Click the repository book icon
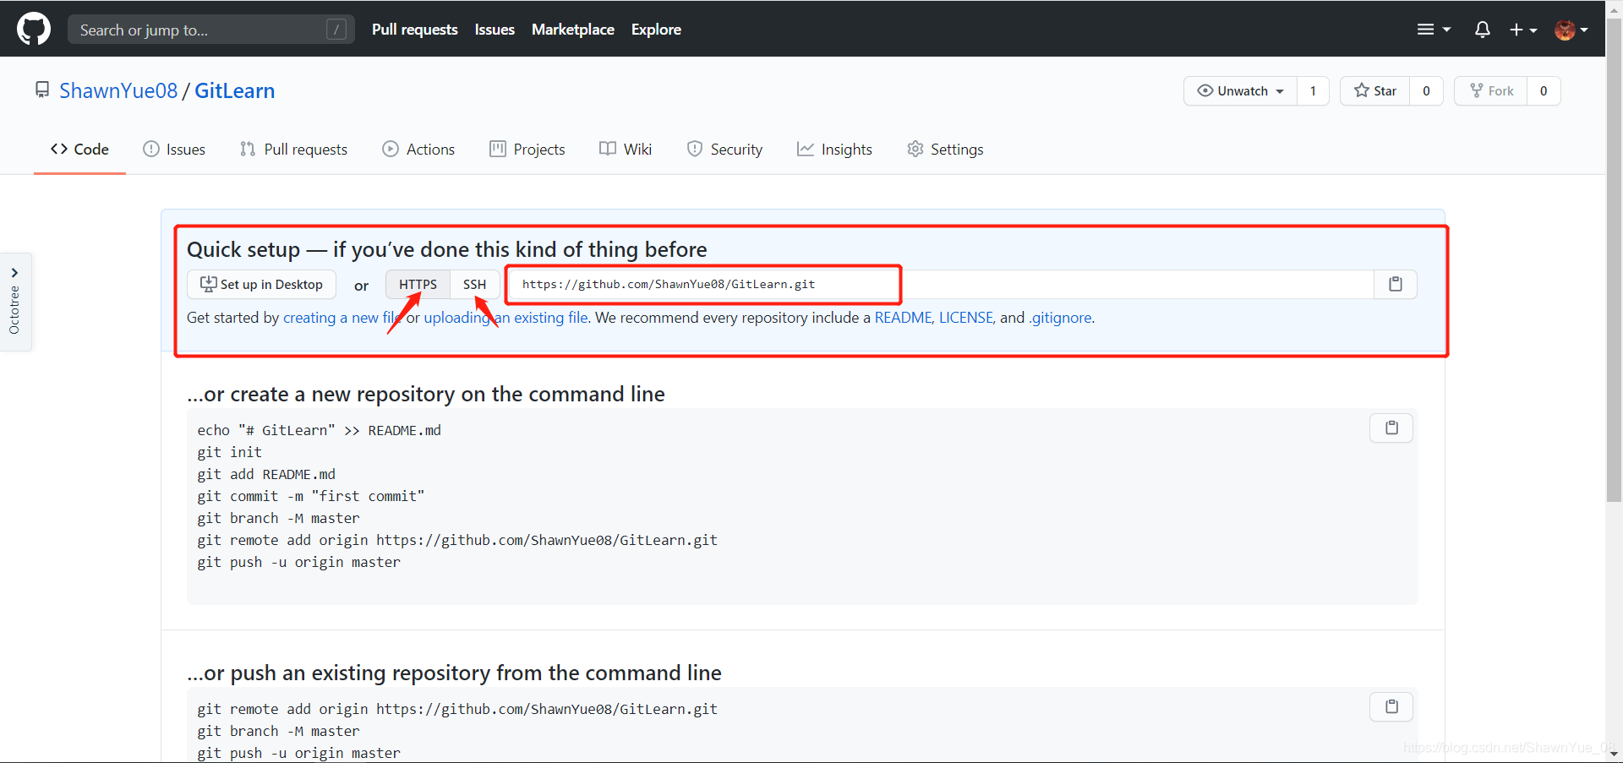 42,90
